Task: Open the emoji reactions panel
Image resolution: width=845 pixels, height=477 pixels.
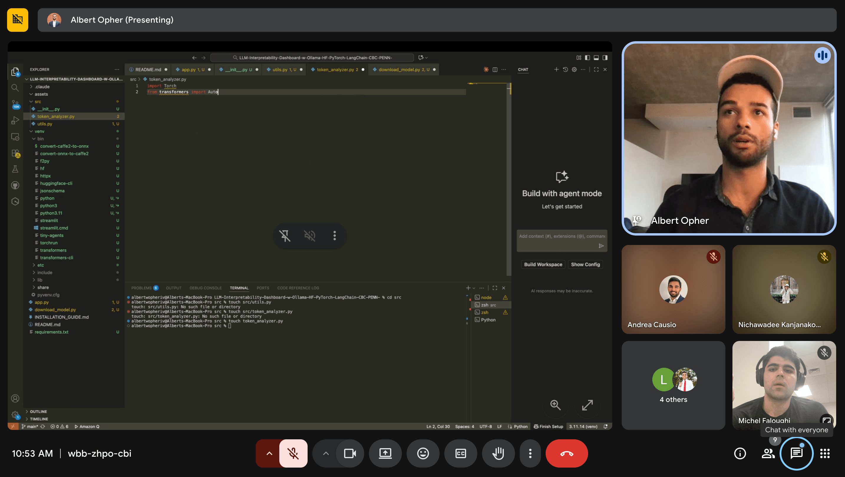Action: click(x=423, y=453)
